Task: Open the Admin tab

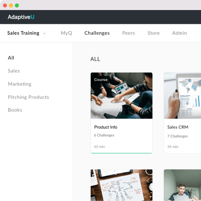Action: pos(180,33)
